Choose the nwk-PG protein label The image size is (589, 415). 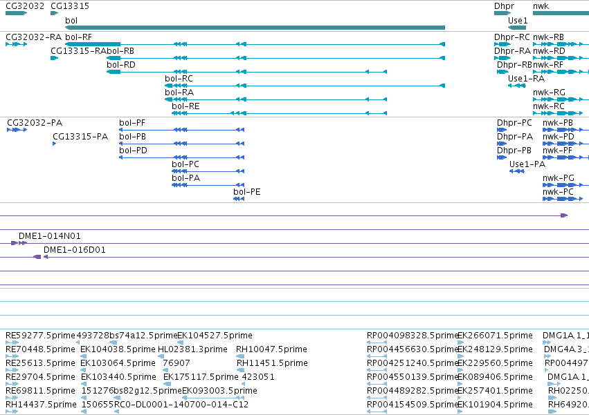pos(559,178)
